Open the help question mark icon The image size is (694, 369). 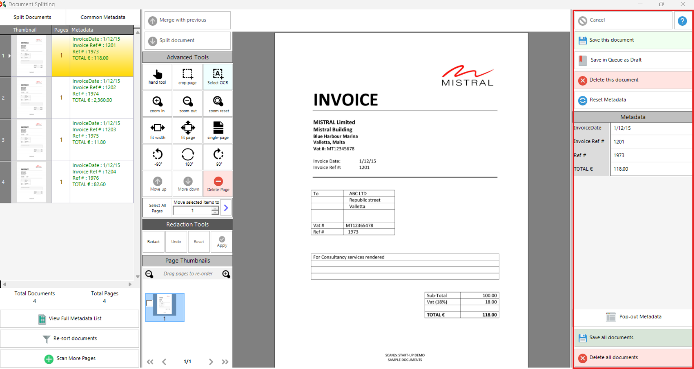coord(682,21)
